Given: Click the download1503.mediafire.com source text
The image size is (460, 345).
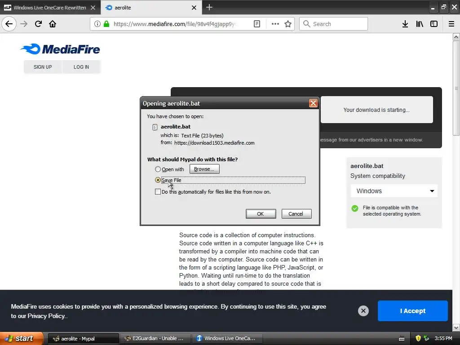Looking at the screenshot, I should click(214, 143).
